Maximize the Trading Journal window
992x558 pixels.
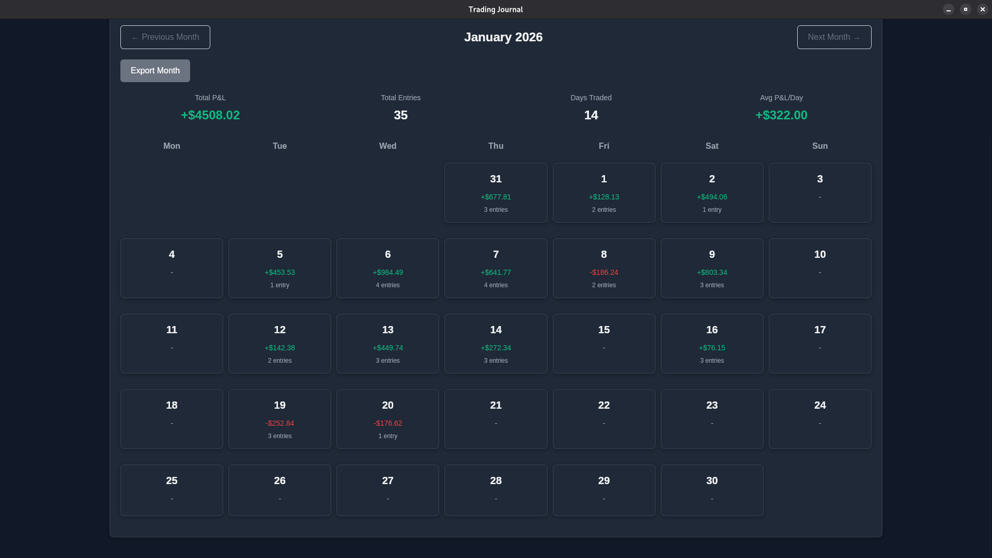pos(965,9)
